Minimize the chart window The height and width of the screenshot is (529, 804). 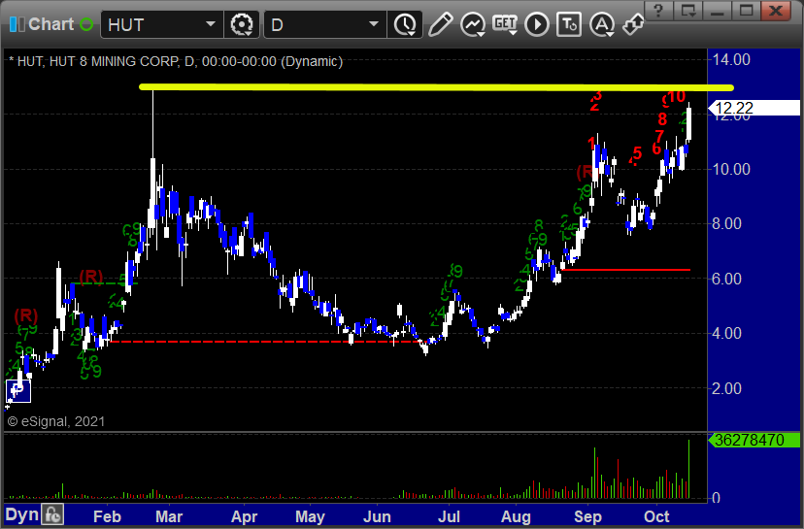(x=717, y=11)
